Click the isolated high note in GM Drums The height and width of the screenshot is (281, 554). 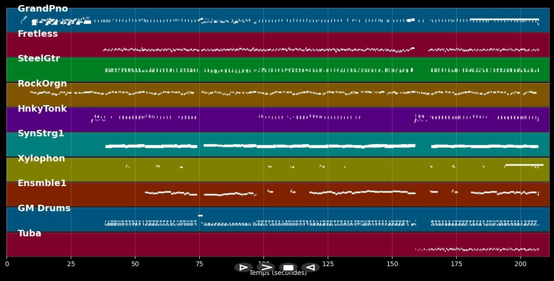[200, 215]
